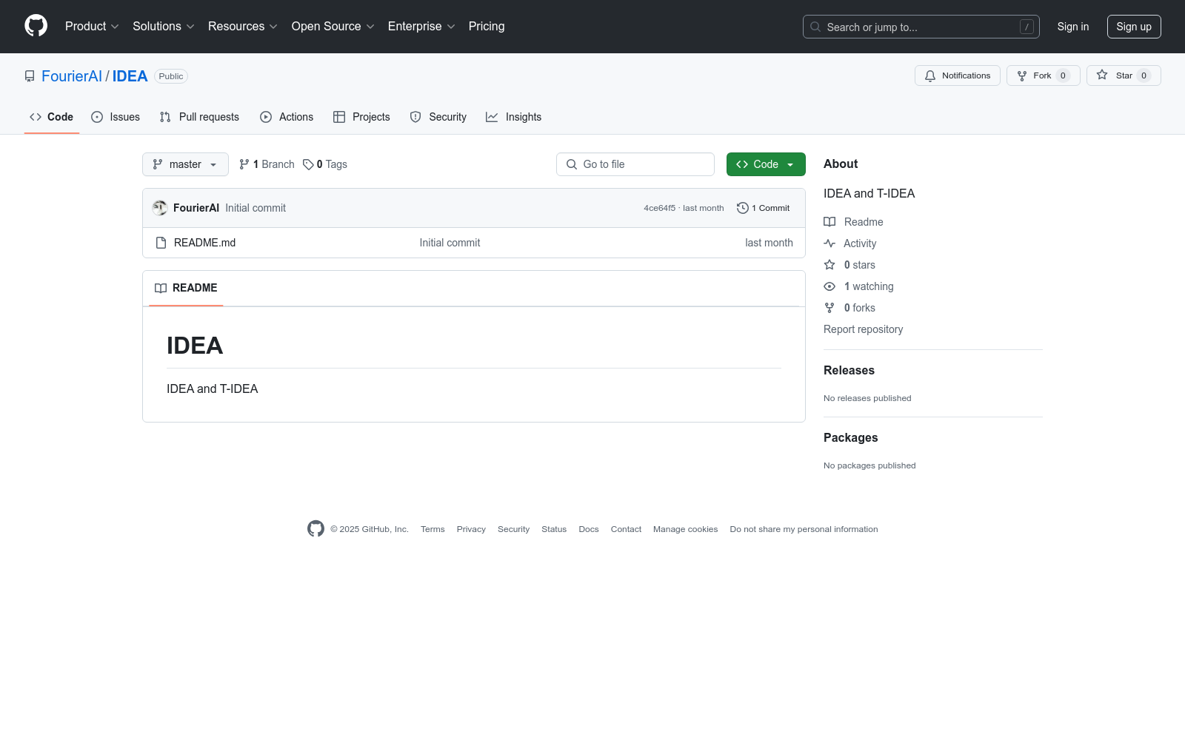Open the green Code dropdown button
Viewport: 1185px width, 740px height.
[766, 164]
